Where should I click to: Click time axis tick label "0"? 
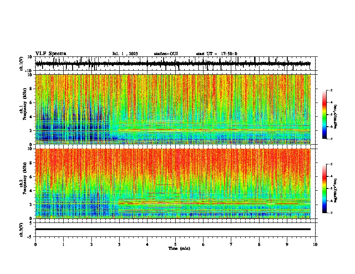point(35,244)
